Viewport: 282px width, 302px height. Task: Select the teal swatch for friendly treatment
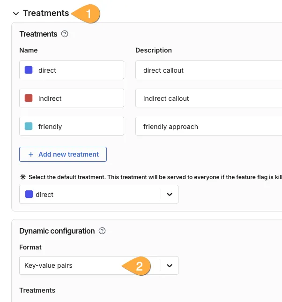(x=29, y=126)
